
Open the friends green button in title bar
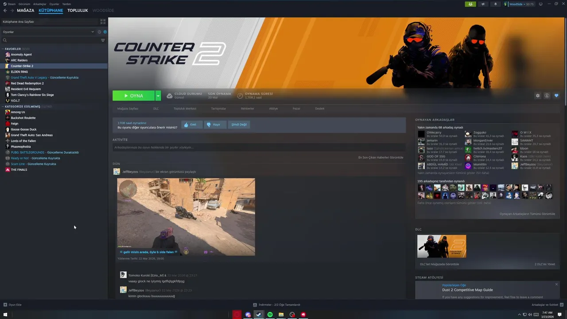tap(470, 4)
